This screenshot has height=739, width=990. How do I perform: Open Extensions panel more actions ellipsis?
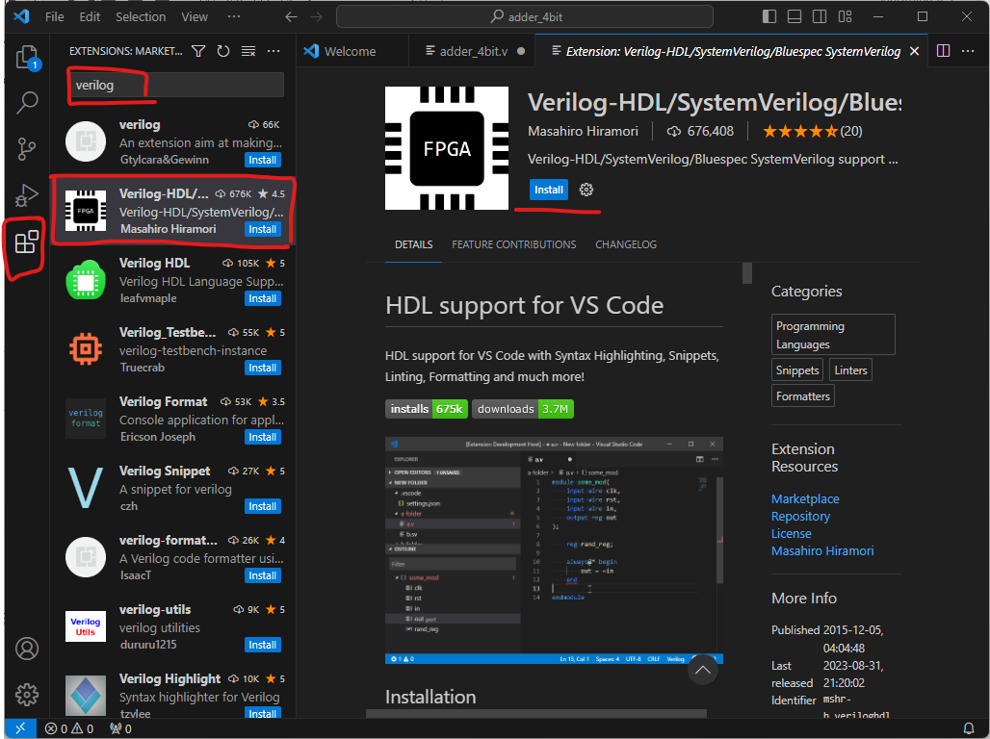tap(274, 51)
